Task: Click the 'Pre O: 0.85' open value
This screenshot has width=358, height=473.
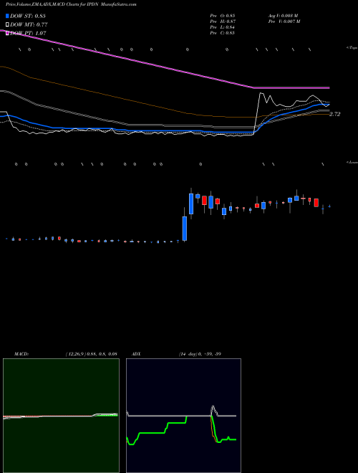Action: 223,15
